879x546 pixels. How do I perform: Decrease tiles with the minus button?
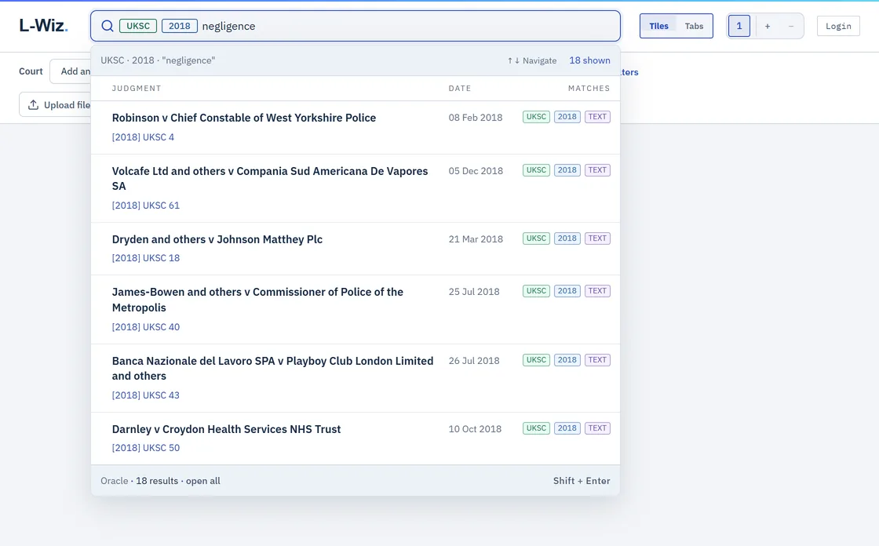[791, 26]
